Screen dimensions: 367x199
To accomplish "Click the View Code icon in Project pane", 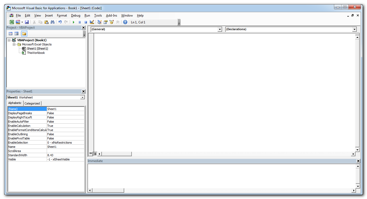I will click(x=11, y=34).
